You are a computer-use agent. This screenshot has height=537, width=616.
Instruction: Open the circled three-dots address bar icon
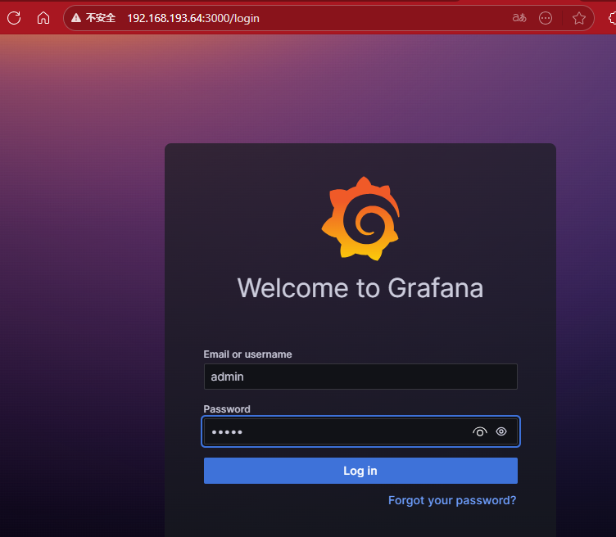pos(546,18)
